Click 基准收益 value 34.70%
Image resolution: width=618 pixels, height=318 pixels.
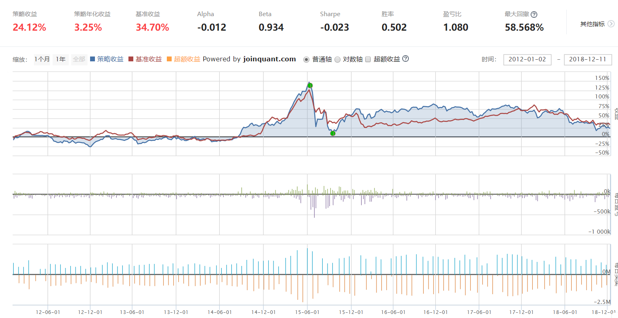(152, 27)
